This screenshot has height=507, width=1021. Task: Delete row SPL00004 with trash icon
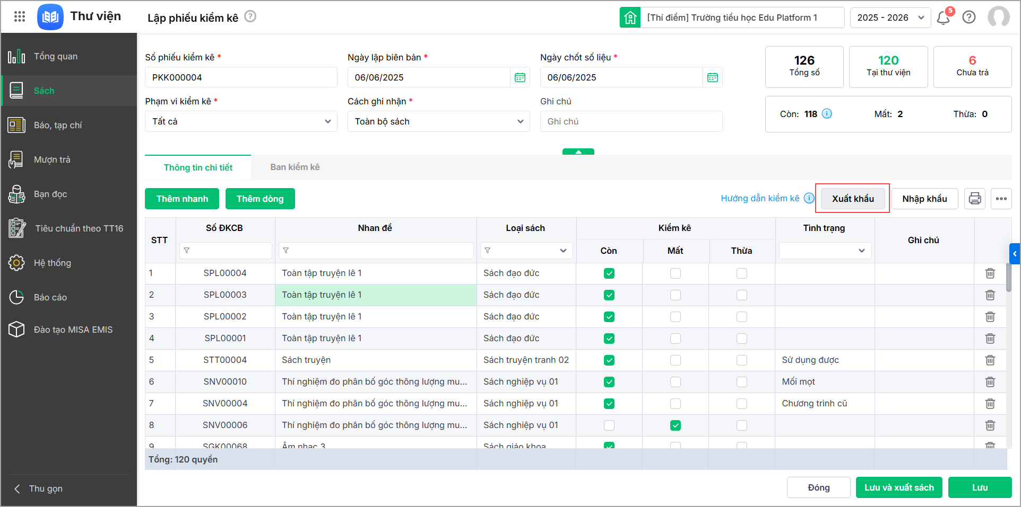pos(990,273)
